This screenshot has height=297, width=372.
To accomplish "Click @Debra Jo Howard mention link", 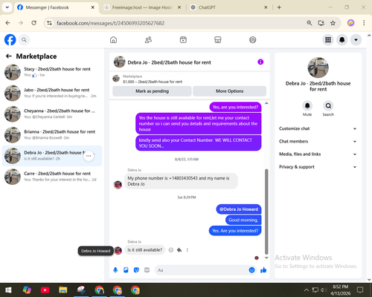I will tap(239, 209).
